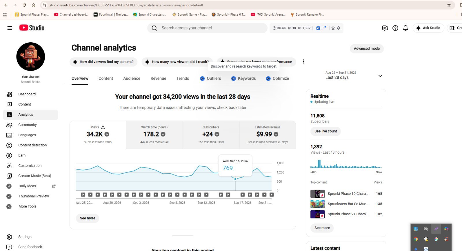
Task: Click the Sprunki Bricks channel avatar
Action: coord(31,56)
